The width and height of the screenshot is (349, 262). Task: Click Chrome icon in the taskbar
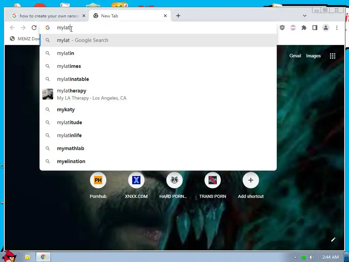[x=43, y=257]
